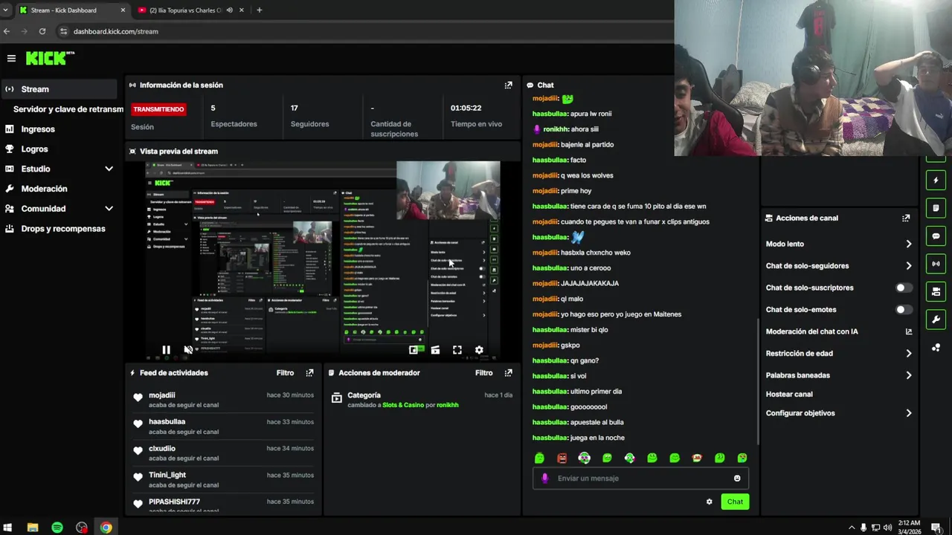The height and width of the screenshot is (535, 952).
Task: Expand Chat de solo-seguidores options
Action: (x=908, y=266)
